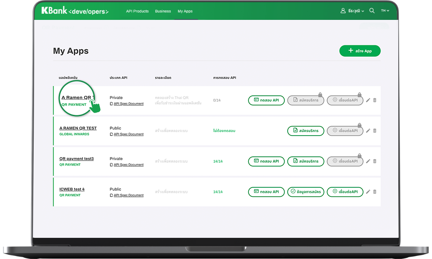Open the A RAMEN QR TEST app link
This screenshot has height=259, width=432.
[78, 128]
